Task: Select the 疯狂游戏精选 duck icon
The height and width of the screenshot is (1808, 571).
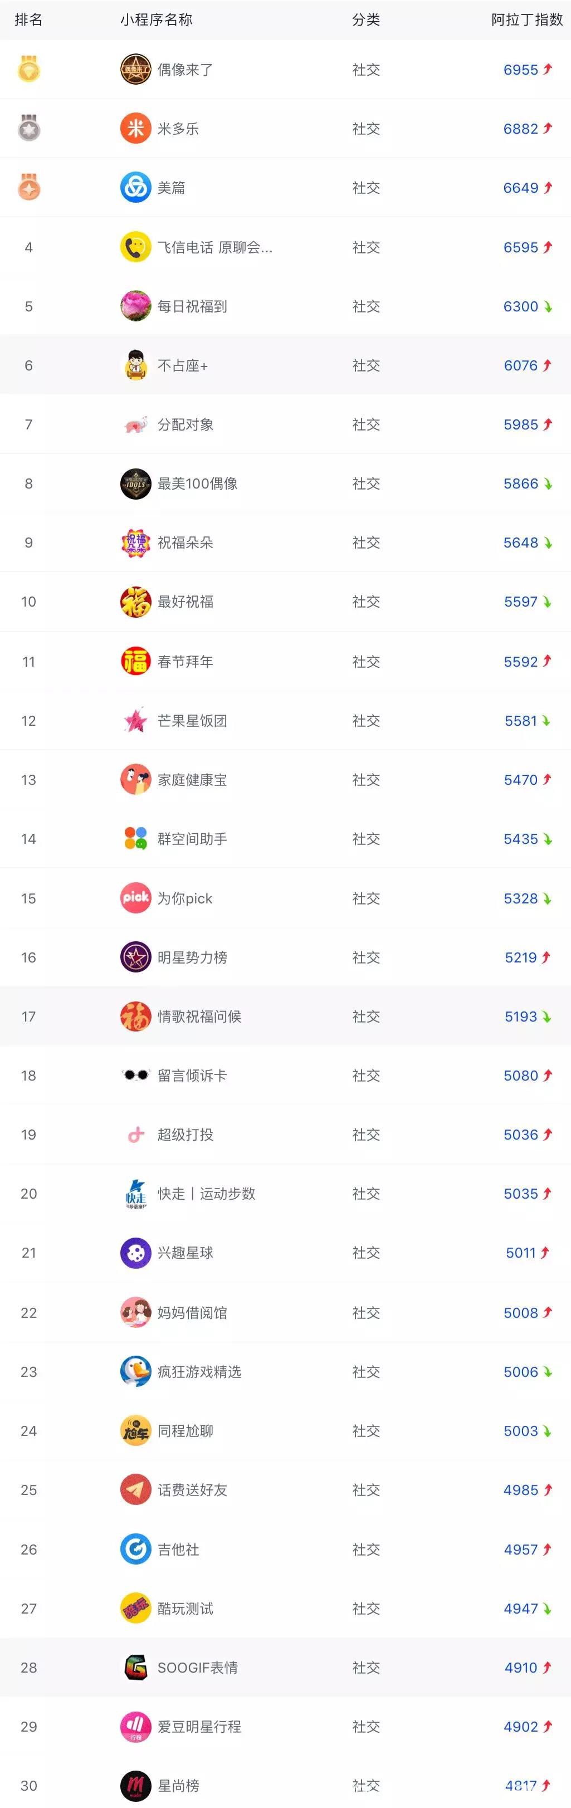Action: 135,1371
